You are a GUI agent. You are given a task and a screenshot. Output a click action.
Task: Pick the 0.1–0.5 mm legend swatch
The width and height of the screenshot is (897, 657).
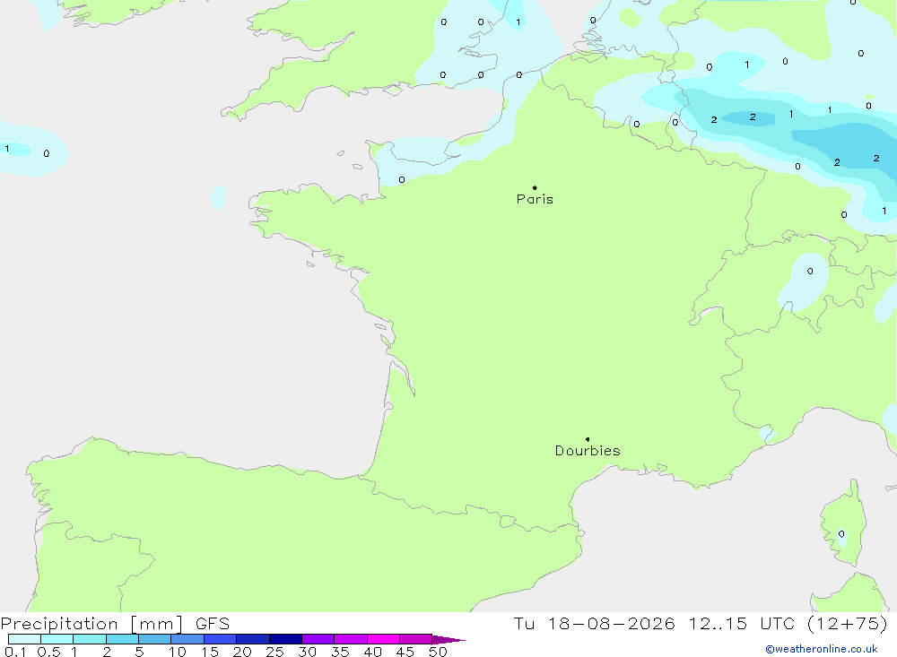24,639
